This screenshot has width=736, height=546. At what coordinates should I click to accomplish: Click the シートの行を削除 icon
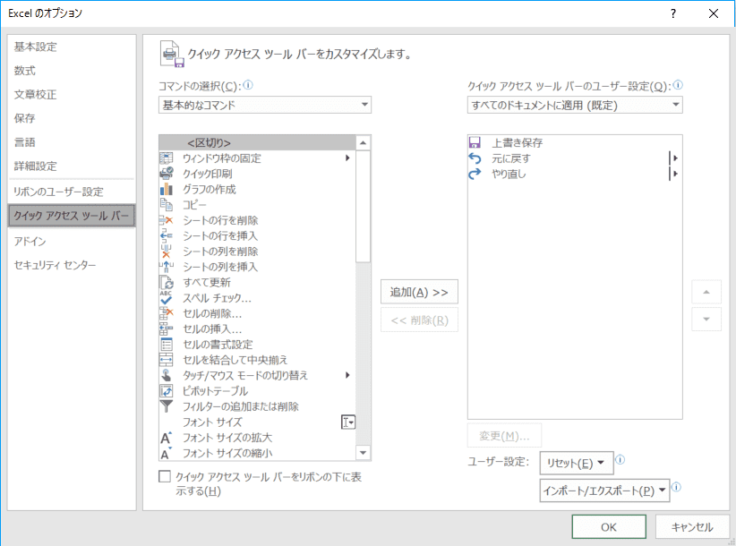(x=167, y=220)
